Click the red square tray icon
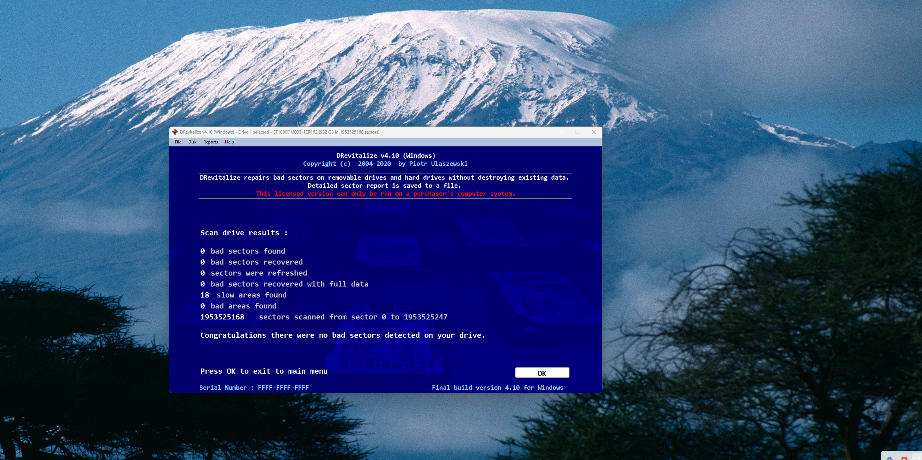This screenshot has width=922, height=460. (x=904, y=458)
